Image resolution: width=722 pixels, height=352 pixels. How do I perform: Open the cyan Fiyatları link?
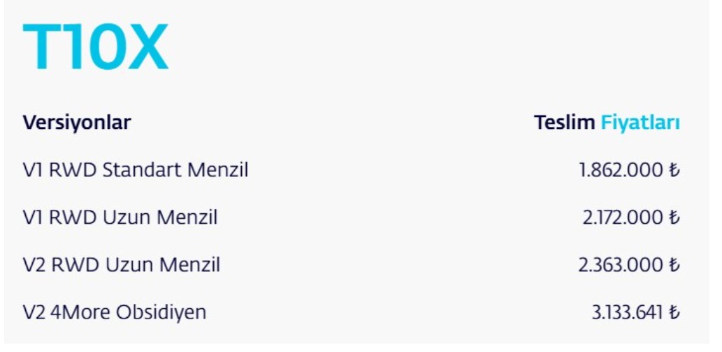[640, 123]
